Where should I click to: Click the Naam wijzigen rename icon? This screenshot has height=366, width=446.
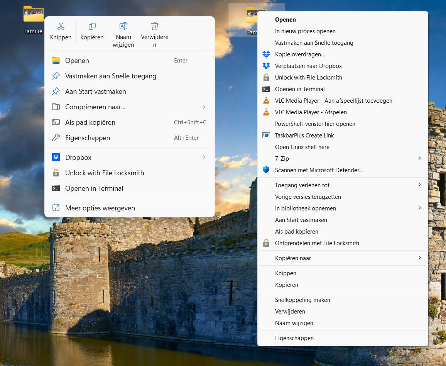123,27
